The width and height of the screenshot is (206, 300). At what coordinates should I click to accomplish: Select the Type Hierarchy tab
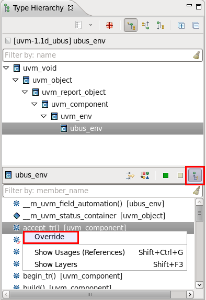[x=38, y=8]
